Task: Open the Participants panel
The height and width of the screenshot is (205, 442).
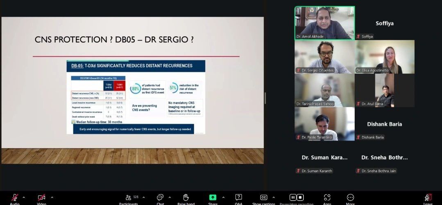Action: point(129,197)
